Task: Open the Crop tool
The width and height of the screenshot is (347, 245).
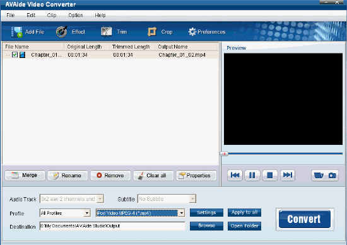Action: 152,32
